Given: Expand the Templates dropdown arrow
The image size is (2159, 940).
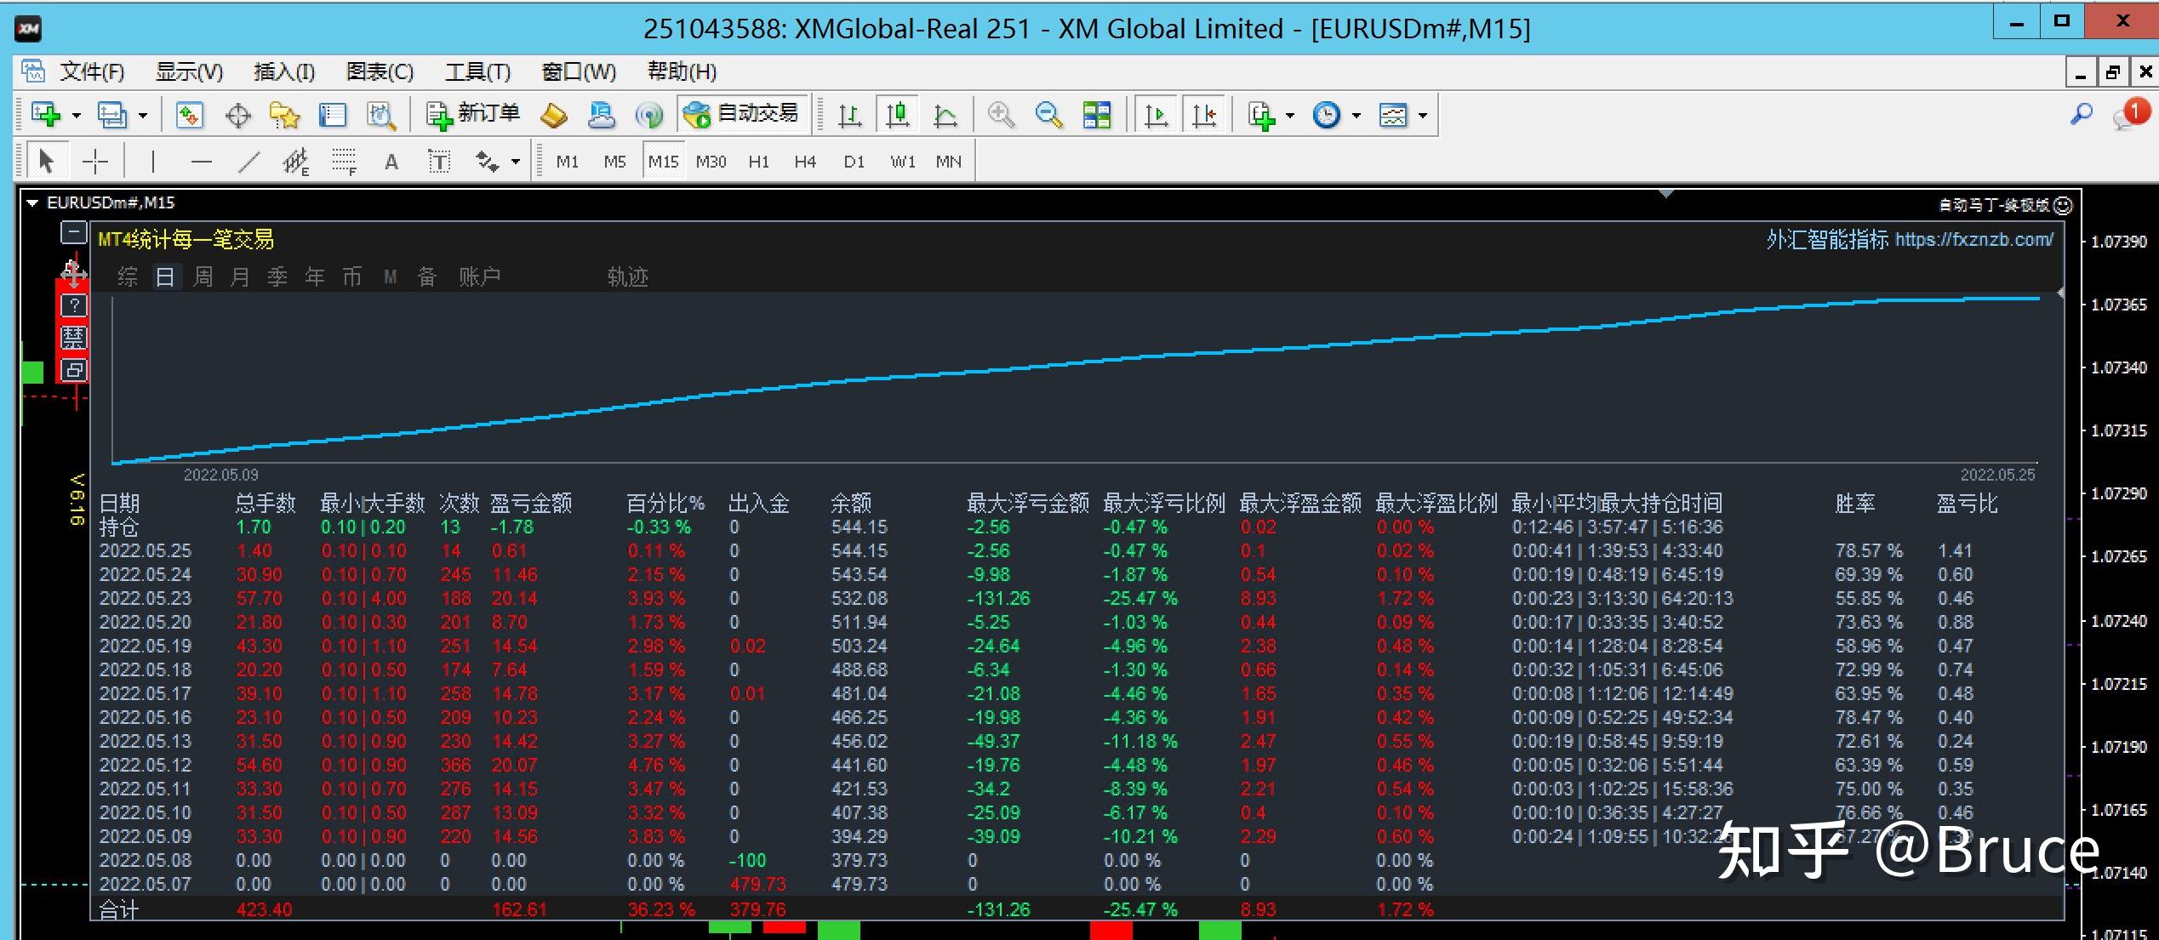Looking at the screenshot, I should coord(1423,115).
